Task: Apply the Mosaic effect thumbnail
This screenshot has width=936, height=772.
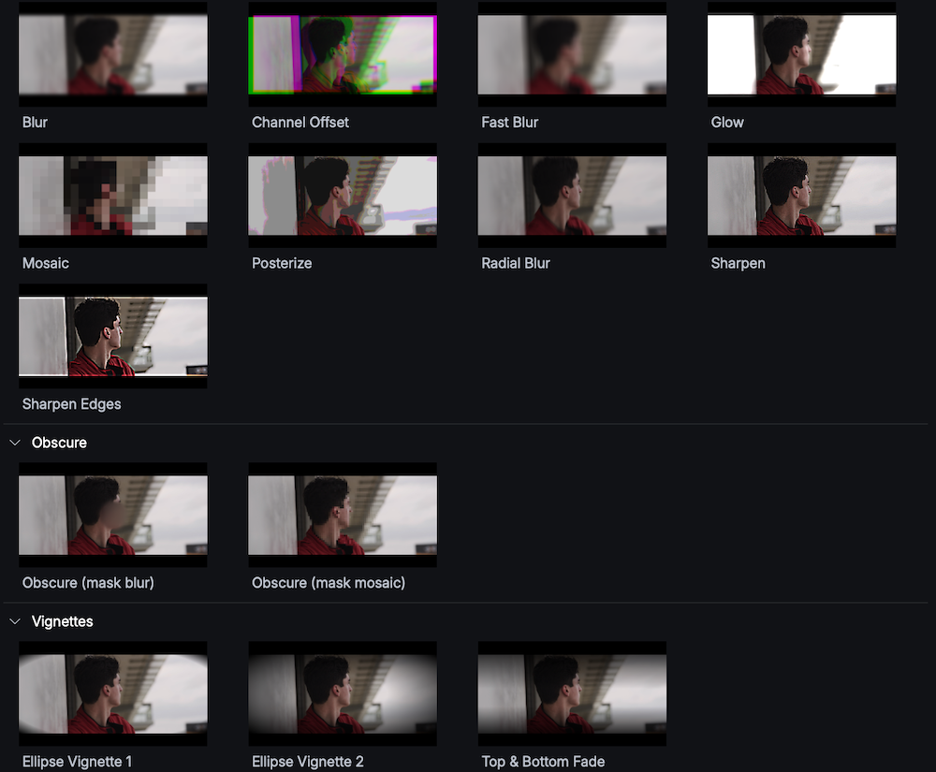Action: [113, 195]
